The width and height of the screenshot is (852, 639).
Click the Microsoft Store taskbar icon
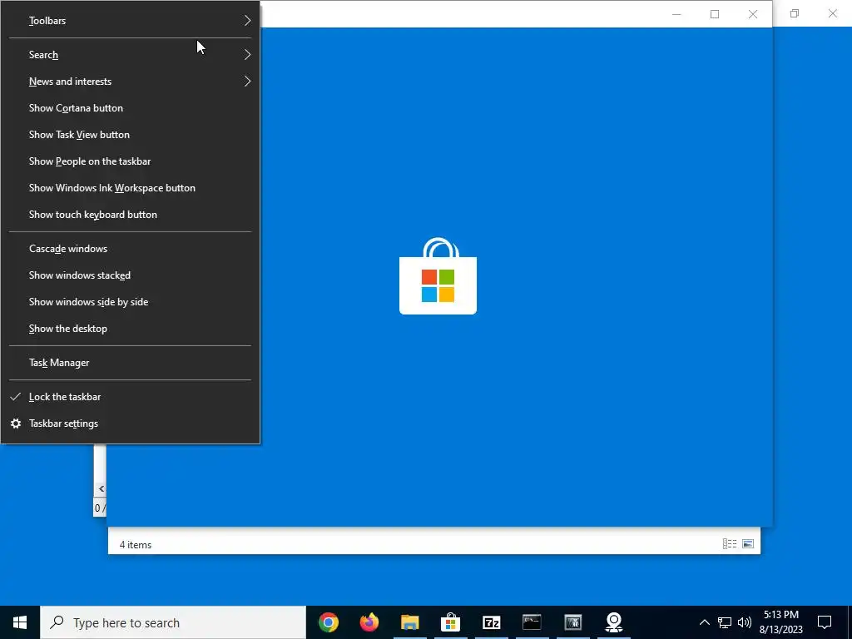(450, 622)
